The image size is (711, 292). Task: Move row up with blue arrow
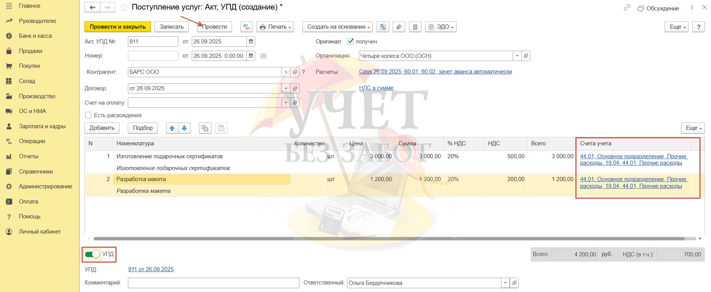click(172, 128)
